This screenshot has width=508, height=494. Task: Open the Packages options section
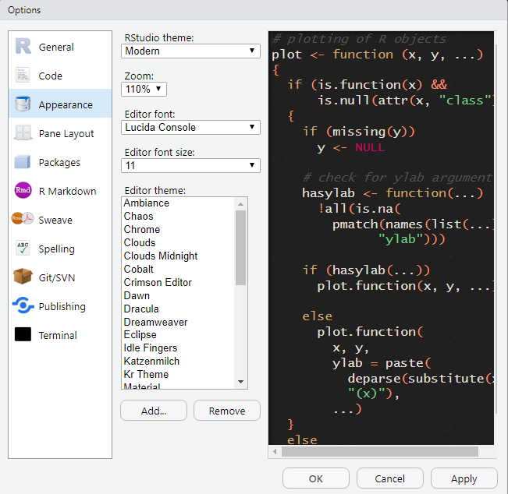tap(60, 162)
